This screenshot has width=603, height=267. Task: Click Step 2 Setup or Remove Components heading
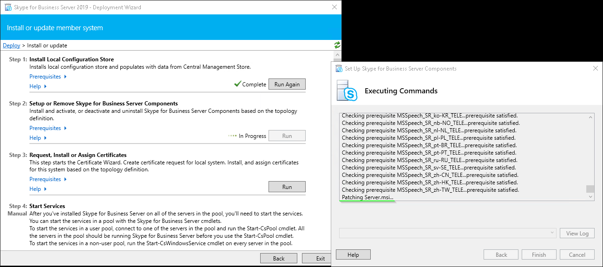point(104,104)
